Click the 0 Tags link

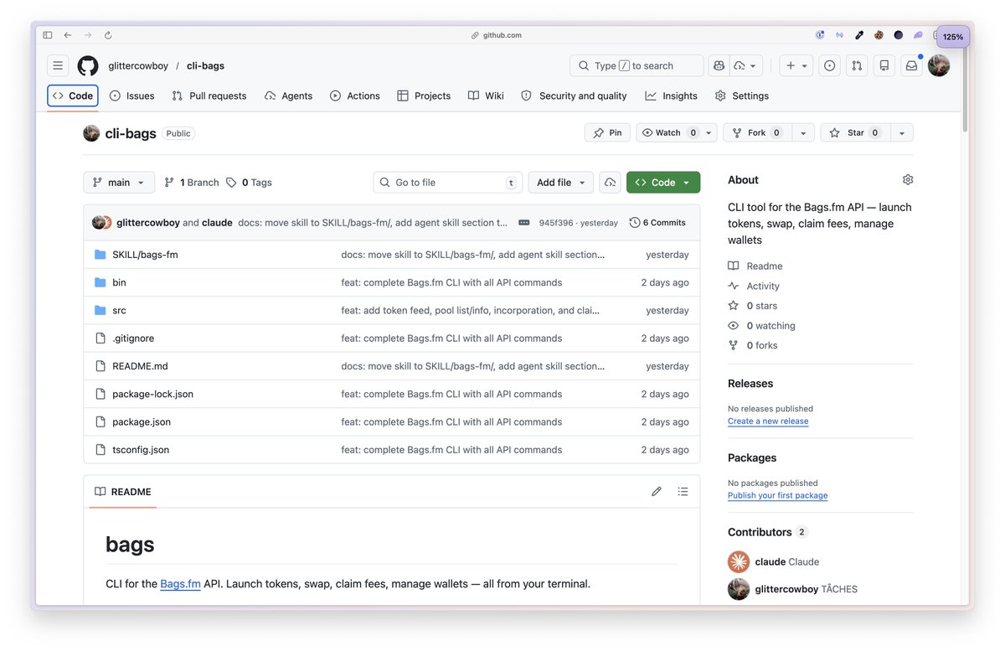[x=249, y=183]
